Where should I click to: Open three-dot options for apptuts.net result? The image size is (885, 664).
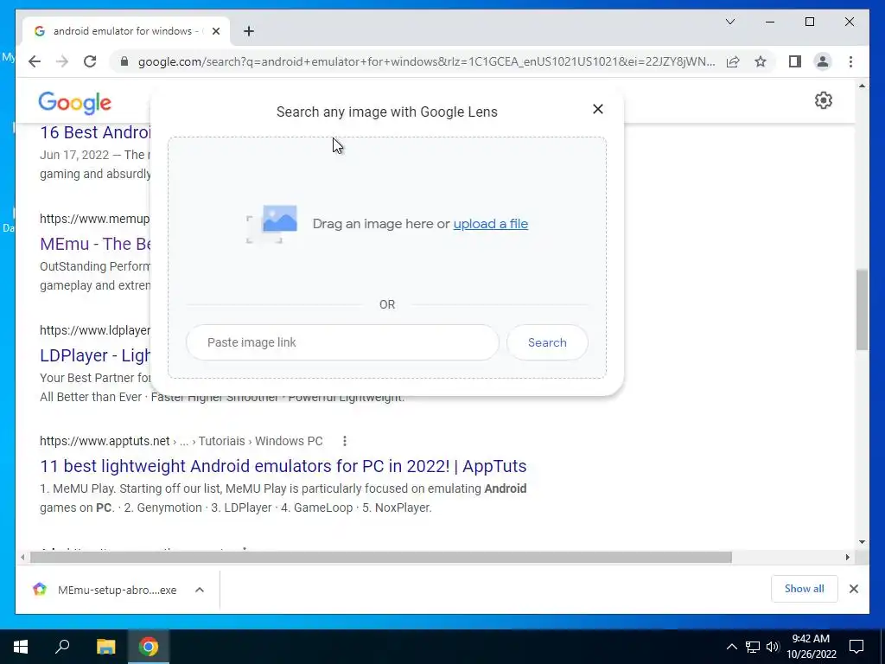pos(344,441)
